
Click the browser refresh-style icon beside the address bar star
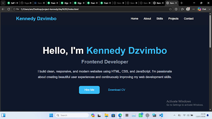pyautogui.click(x=176, y=9)
